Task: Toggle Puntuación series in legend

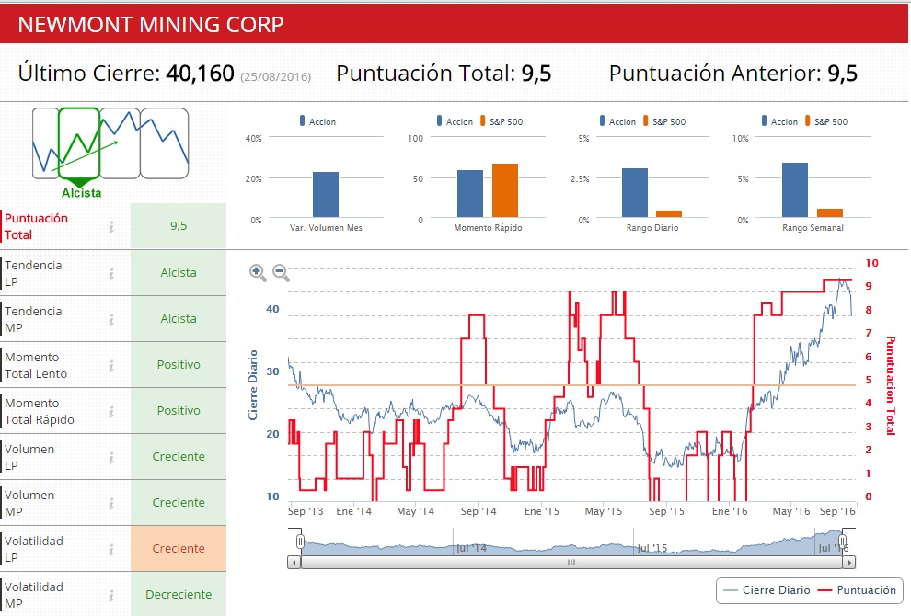Action: tap(857, 590)
